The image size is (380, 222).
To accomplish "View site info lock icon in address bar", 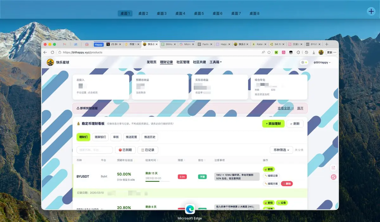I will pos(60,52).
